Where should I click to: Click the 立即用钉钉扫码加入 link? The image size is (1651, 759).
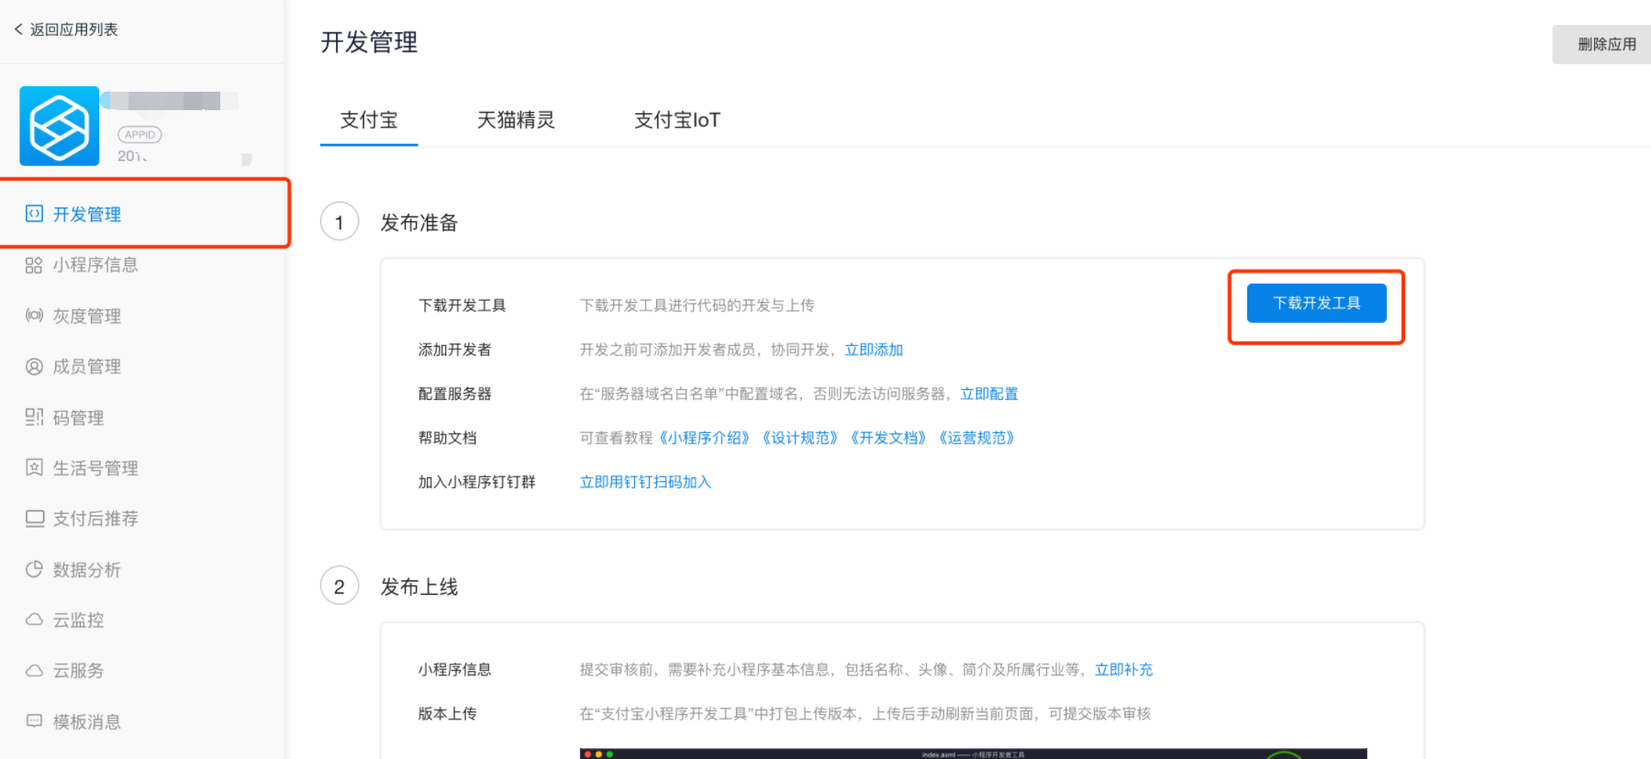coord(646,482)
